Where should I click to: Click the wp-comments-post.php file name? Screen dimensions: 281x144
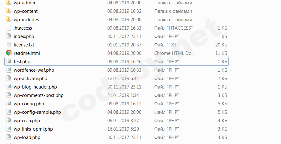click(38, 95)
